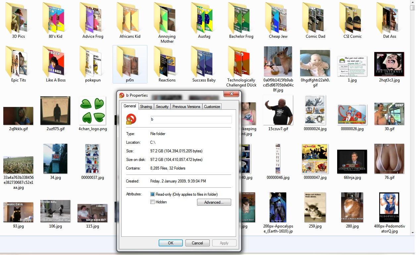Switch to the Sharing tab
The height and width of the screenshot is (255, 416).
(x=146, y=107)
